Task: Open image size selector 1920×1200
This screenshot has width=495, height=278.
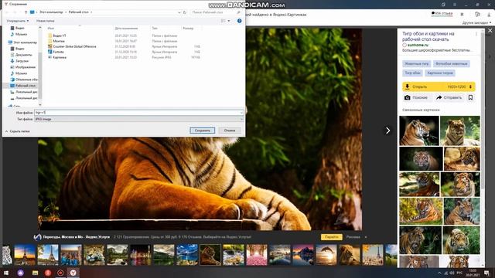Action: (459, 86)
